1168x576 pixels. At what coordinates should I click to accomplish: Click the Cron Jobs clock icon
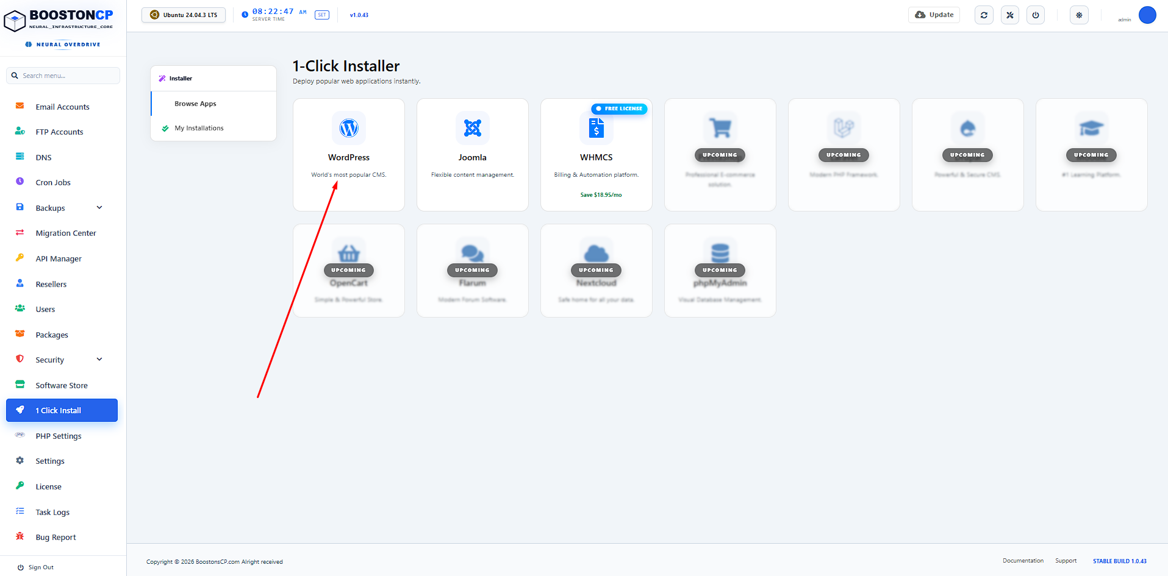tap(20, 182)
